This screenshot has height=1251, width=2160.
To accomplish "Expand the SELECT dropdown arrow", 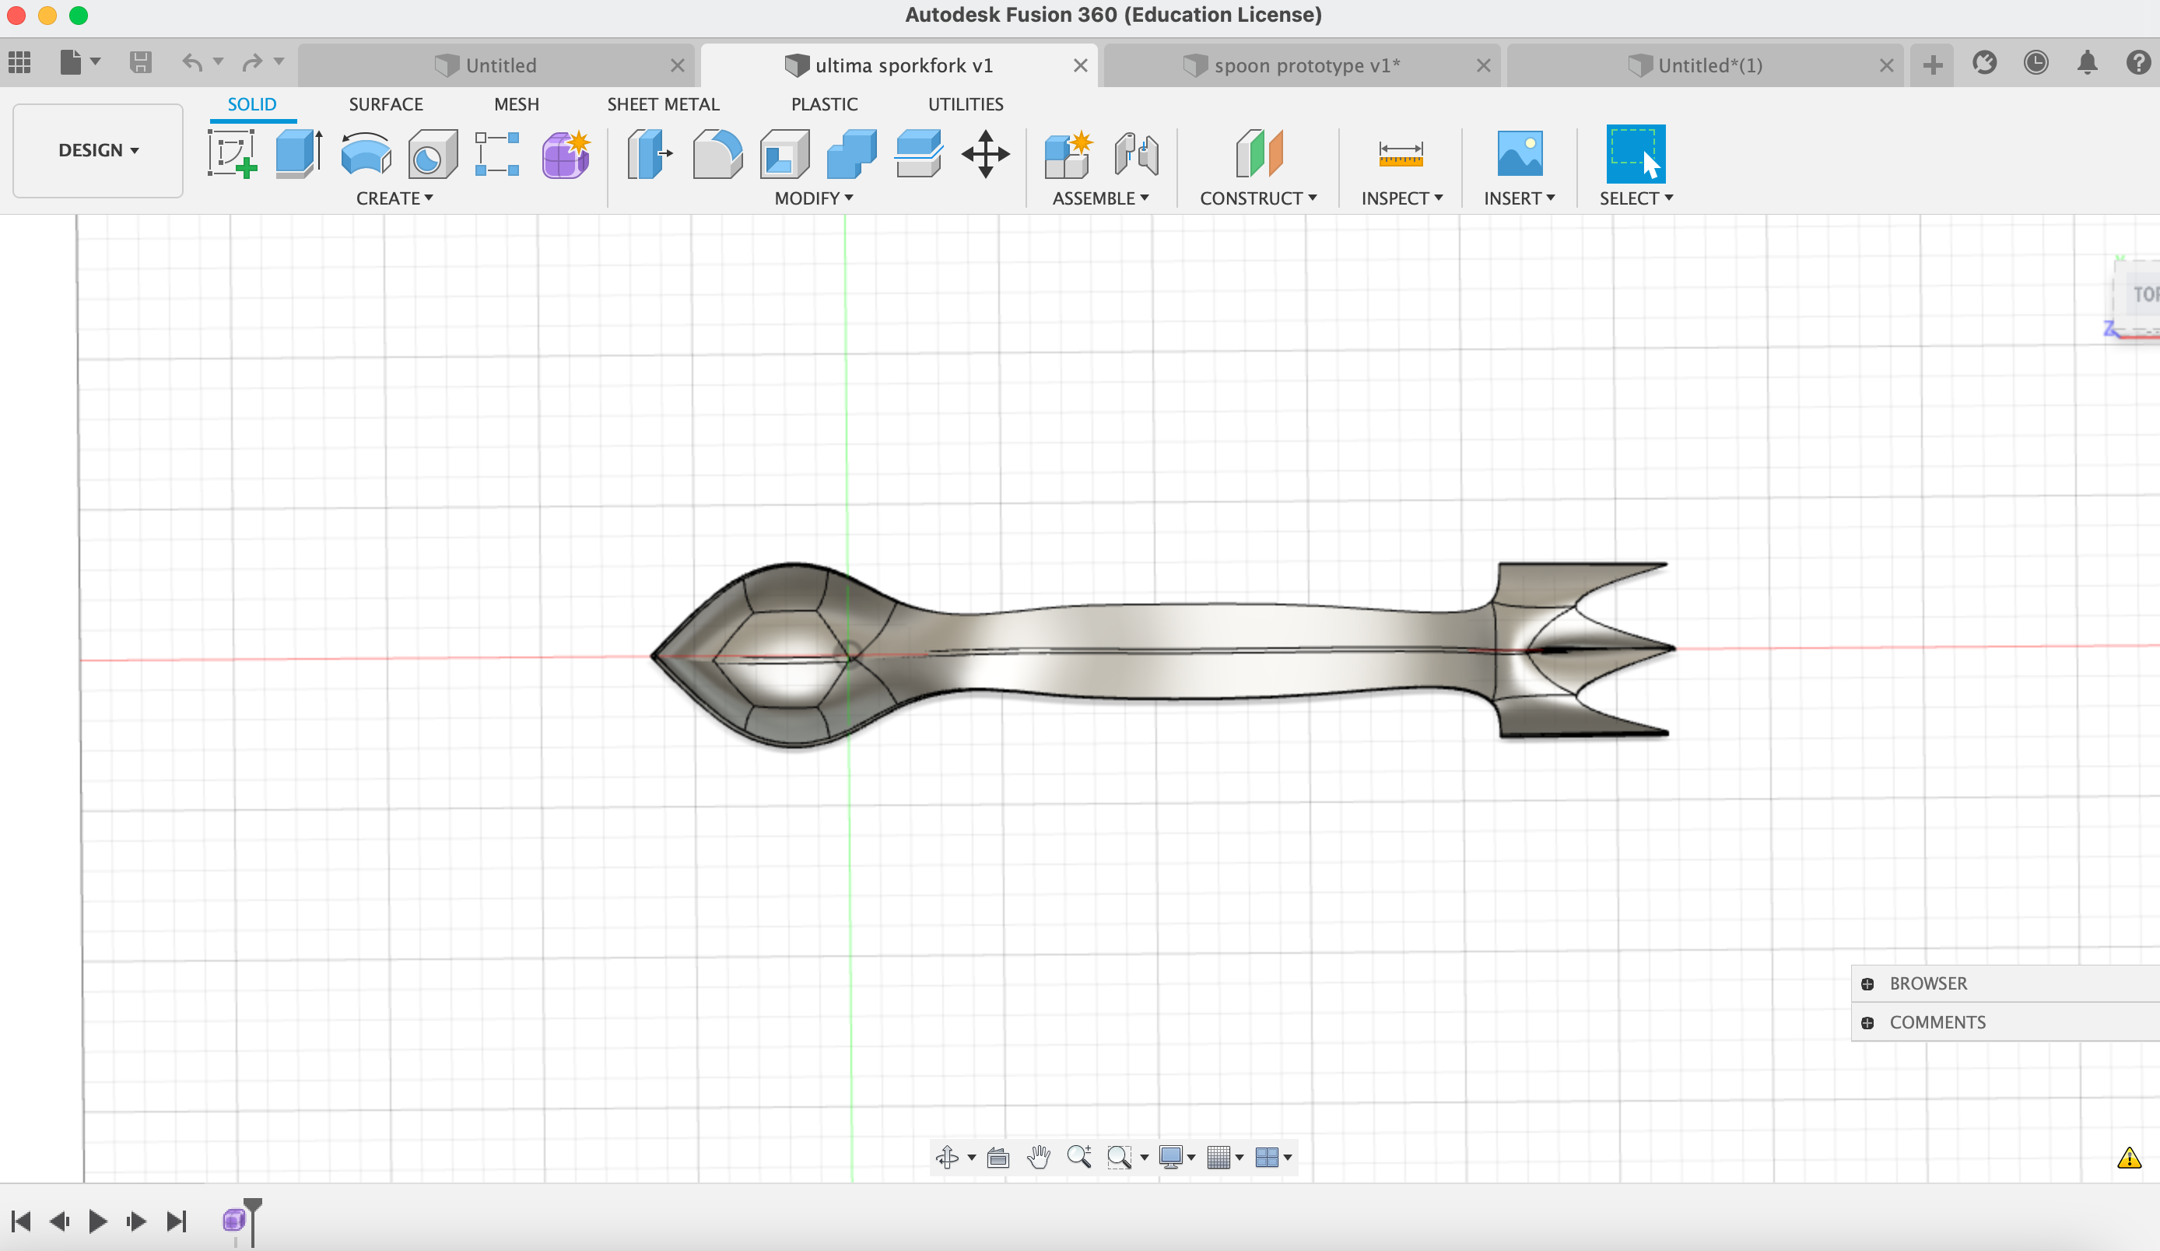I will pos(1669,198).
